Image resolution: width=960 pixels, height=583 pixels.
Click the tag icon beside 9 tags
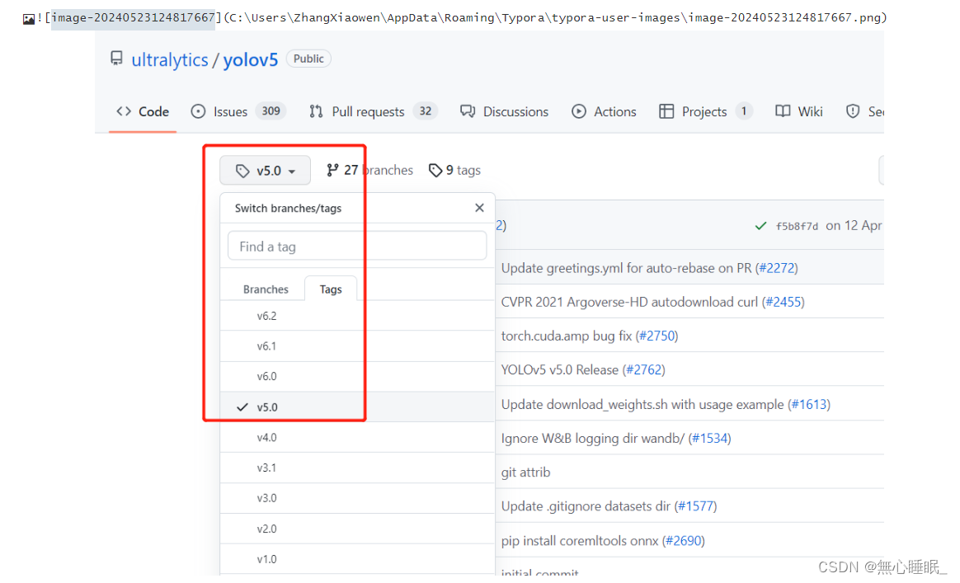click(435, 170)
